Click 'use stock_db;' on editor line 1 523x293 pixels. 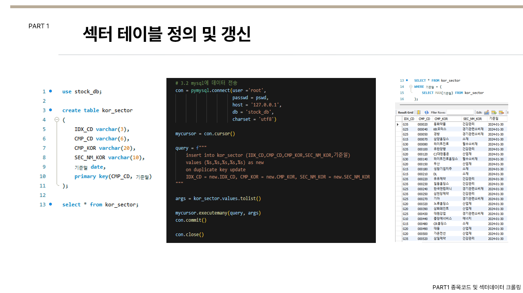(x=82, y=92)
